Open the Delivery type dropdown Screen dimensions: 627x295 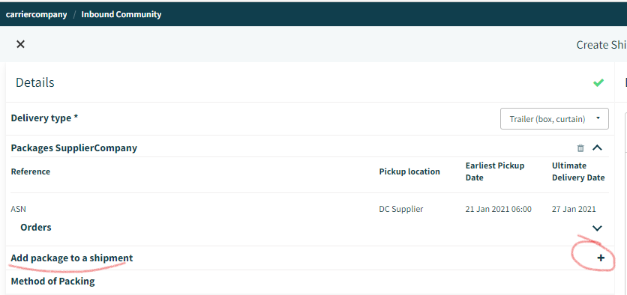coord(554,118)
